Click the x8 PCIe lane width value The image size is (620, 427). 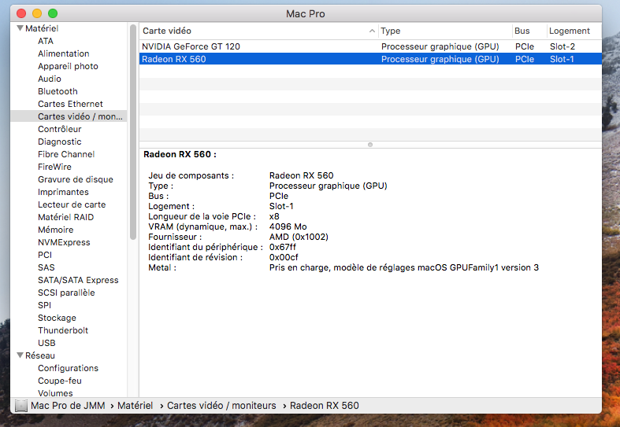tap(274, 217)
